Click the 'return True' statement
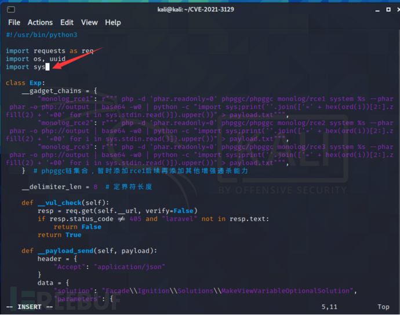 pyautogui.click(x=60, y=235)
